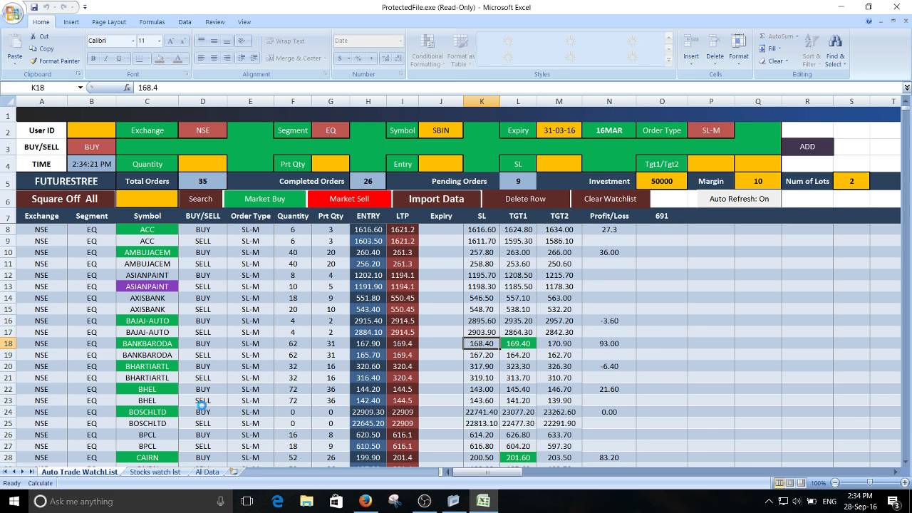Viewport: 912px width, 513px height.
Task: Toggle Auto Refresh: On button
Action: [739, 199]
